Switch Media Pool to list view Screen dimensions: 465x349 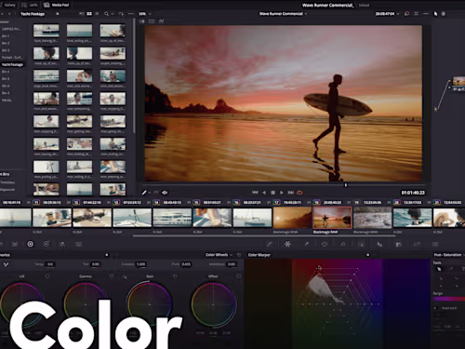click(x=97, y=14)
